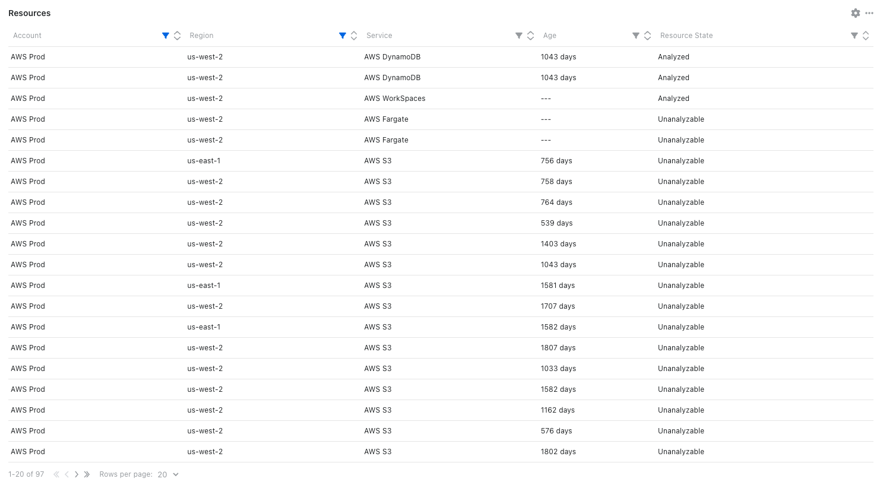This screenshot has height=488, width=880.
Task: Open the Resources more options menu
Action: [x=869, y=13]
